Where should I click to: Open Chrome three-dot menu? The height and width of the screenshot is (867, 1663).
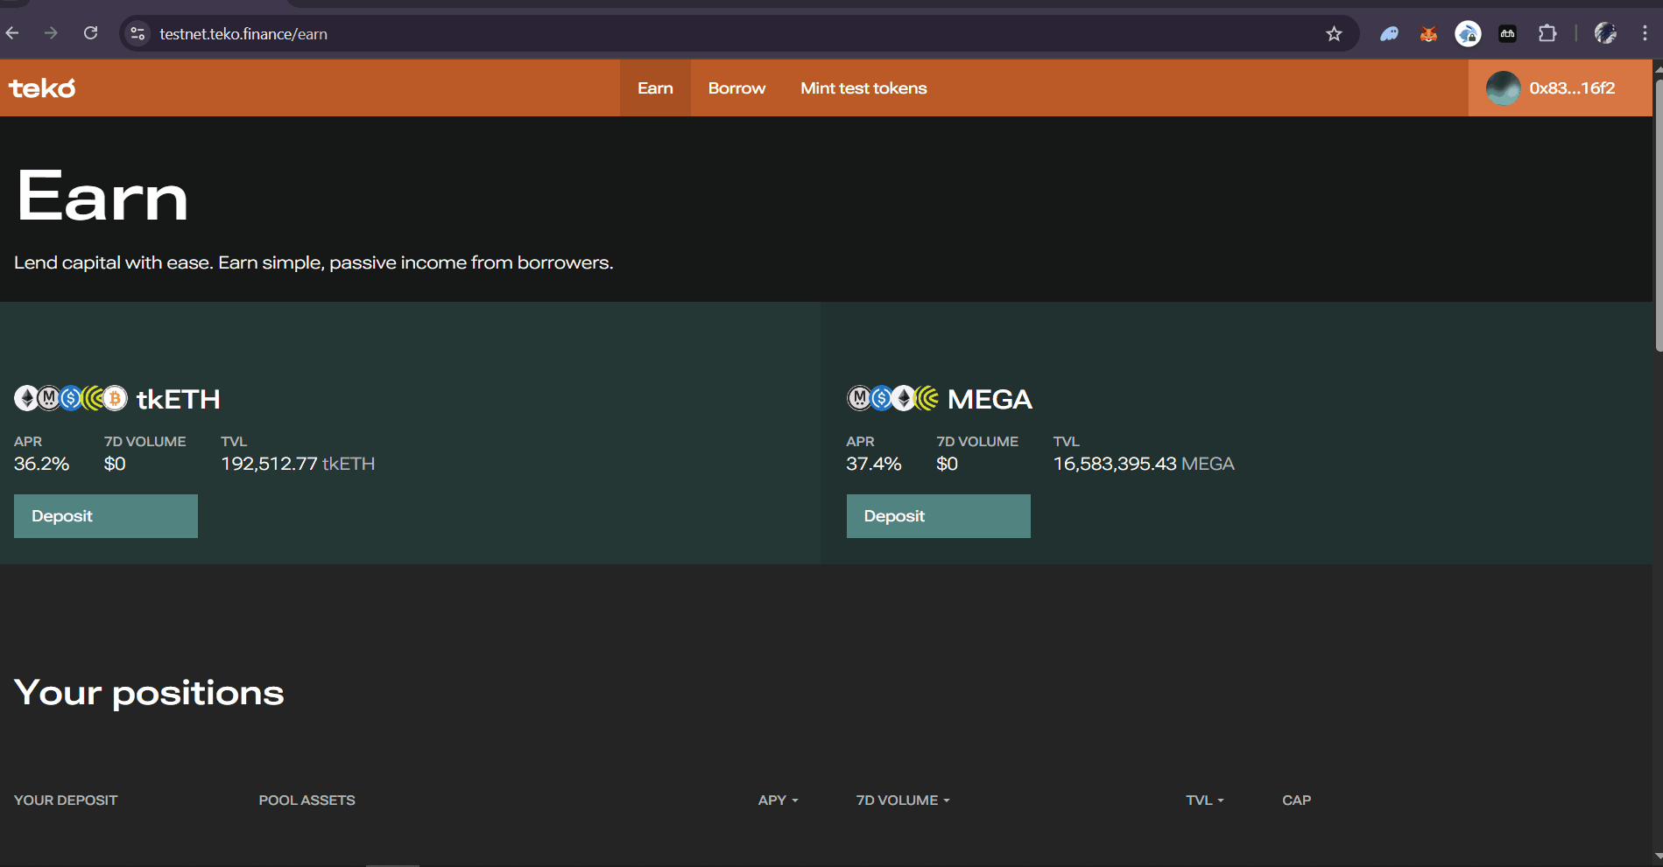coord(1645,33)
